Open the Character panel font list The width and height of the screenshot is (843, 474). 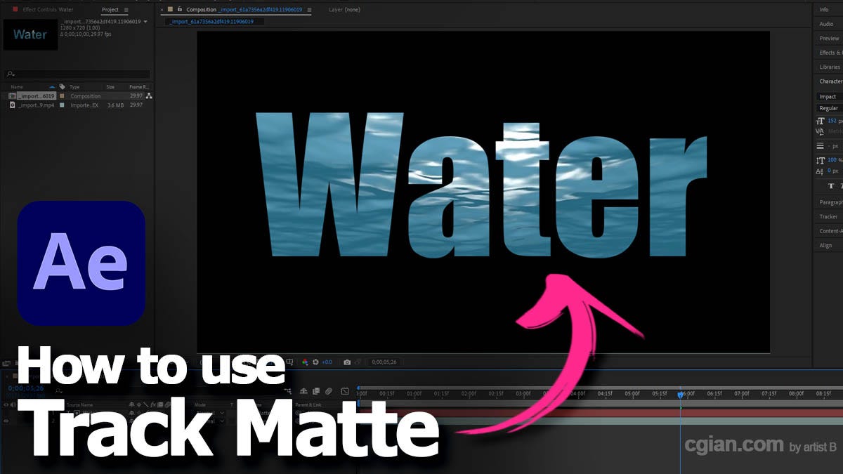coord(829,96)
